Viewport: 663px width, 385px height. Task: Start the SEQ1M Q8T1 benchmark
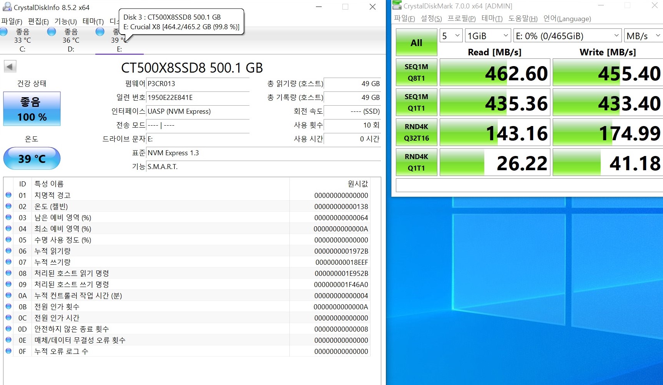(416, 72)
